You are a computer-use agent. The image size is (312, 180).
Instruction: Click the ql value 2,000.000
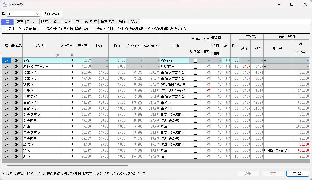click(301, 127)
